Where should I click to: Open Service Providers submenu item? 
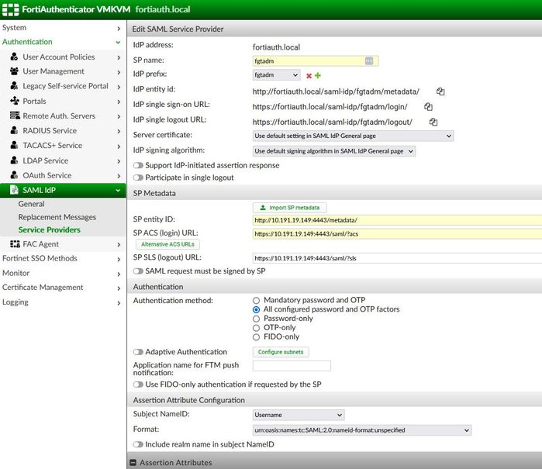point(49,229)
